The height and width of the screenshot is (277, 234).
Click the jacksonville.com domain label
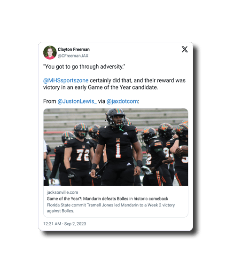[x=62, y=192]
